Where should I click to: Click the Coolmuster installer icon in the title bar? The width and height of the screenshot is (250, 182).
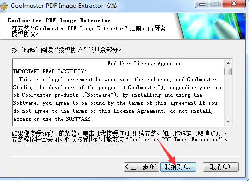click(4, 6)
